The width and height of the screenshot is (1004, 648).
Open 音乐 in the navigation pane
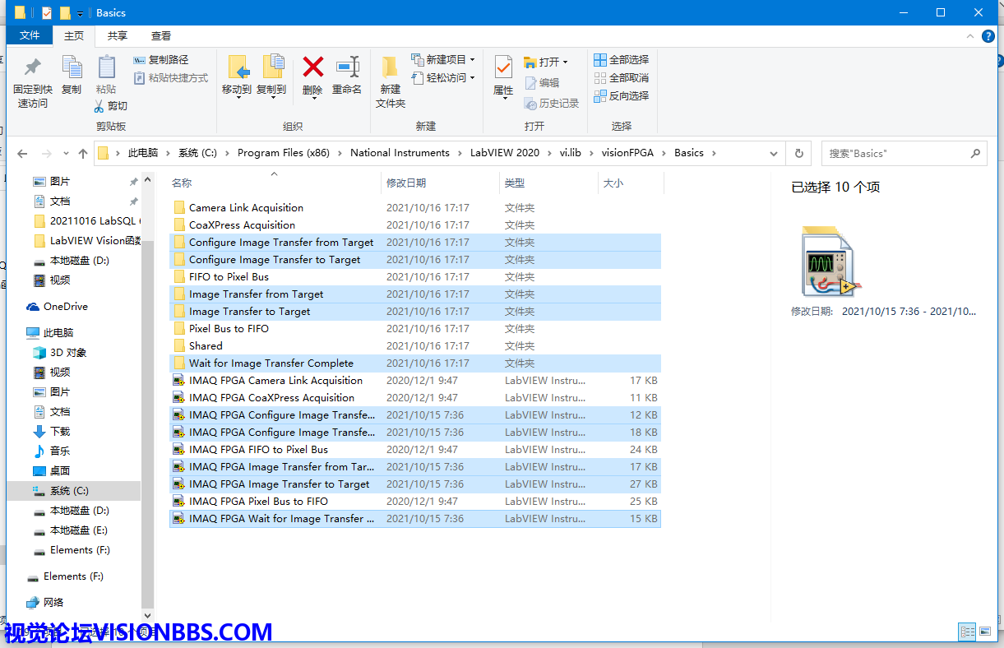pyautogui.click(x=51, y=451)
